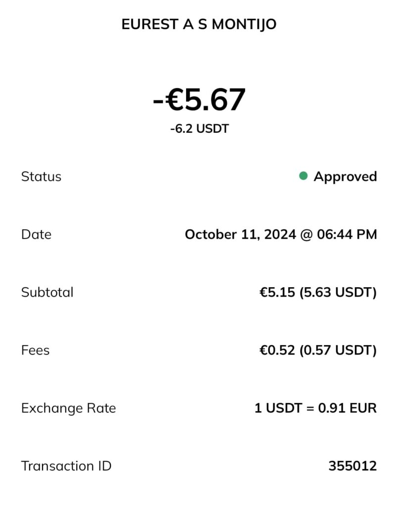Select the Subtotal row label
Screen dimensions: 398x507
(47, 292)
